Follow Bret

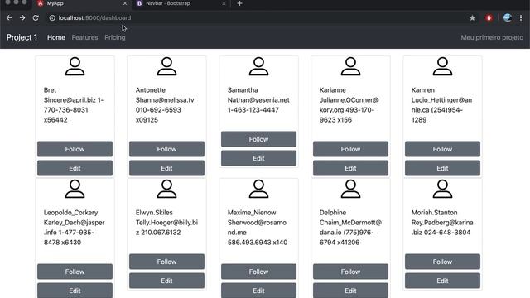(75, 149)
